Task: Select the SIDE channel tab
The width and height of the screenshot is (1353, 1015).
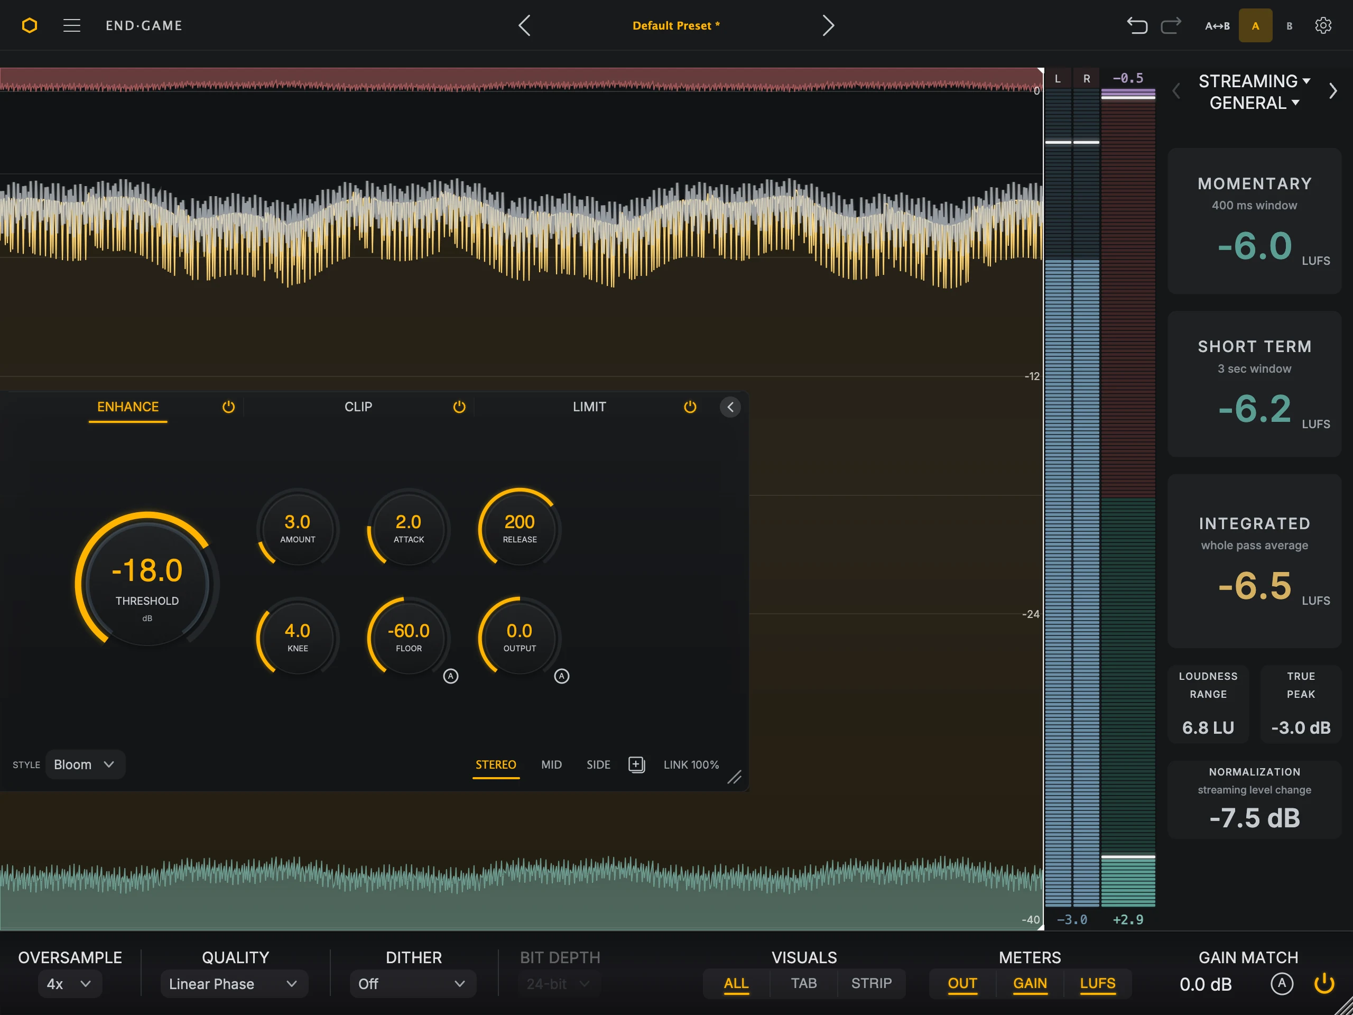Action: point(598,765)
